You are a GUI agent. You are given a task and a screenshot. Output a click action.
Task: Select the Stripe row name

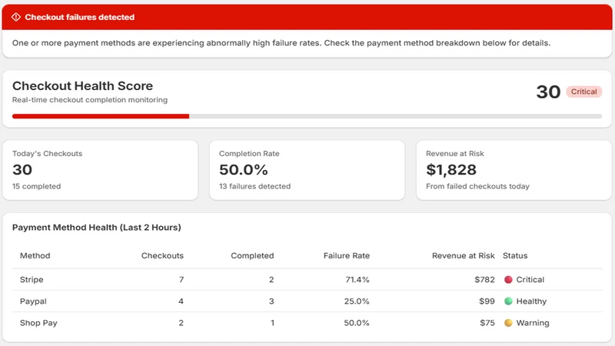32,280
